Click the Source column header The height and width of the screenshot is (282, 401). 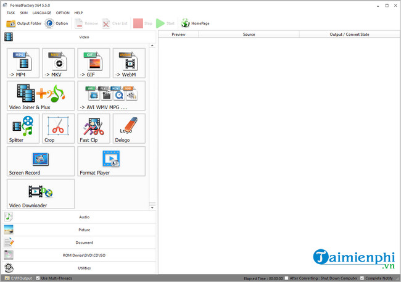[249, 35]
